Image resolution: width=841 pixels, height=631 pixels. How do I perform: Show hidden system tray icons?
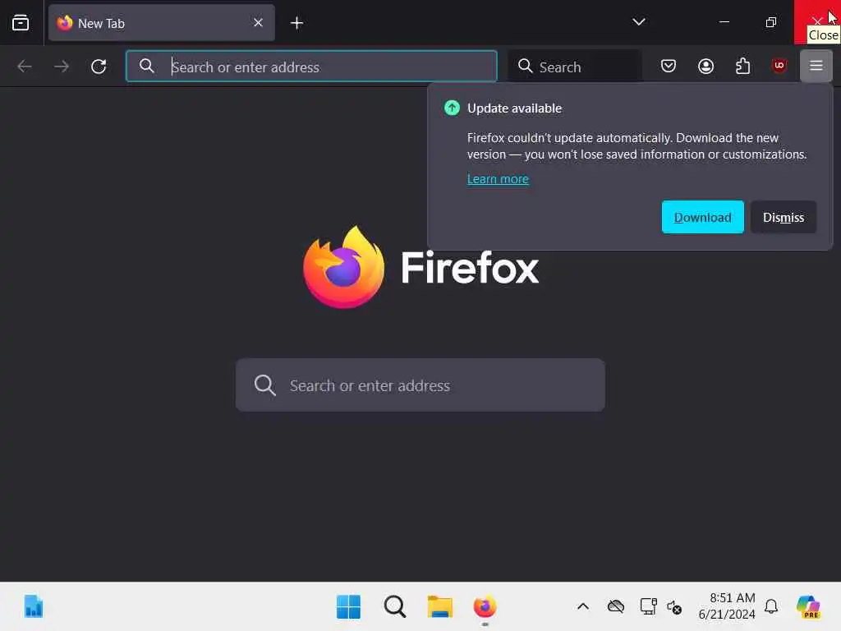tap(583, 607)
